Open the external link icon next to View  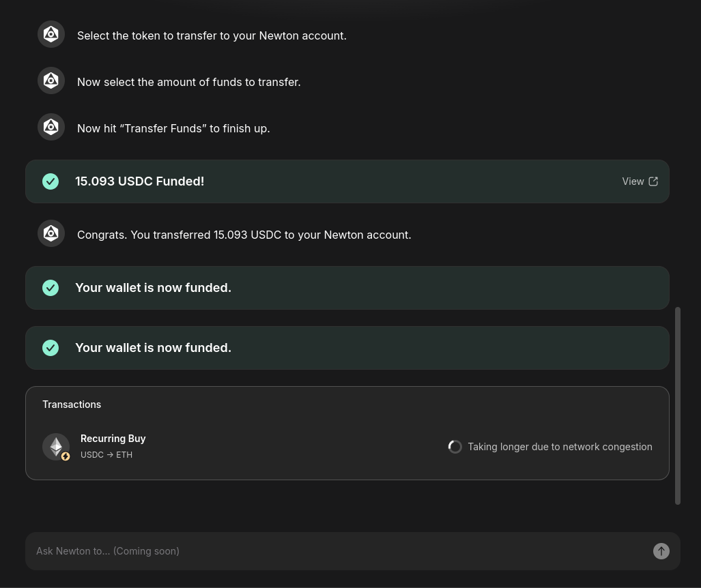(x=653, y=181)
